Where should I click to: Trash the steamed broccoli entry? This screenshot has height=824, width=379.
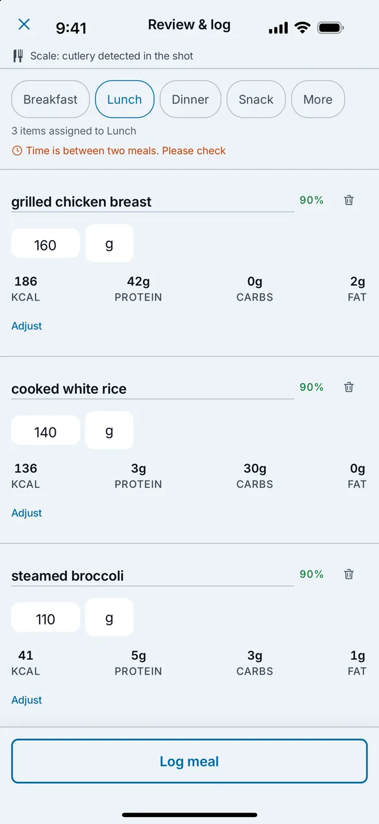(x=349, y=574)
